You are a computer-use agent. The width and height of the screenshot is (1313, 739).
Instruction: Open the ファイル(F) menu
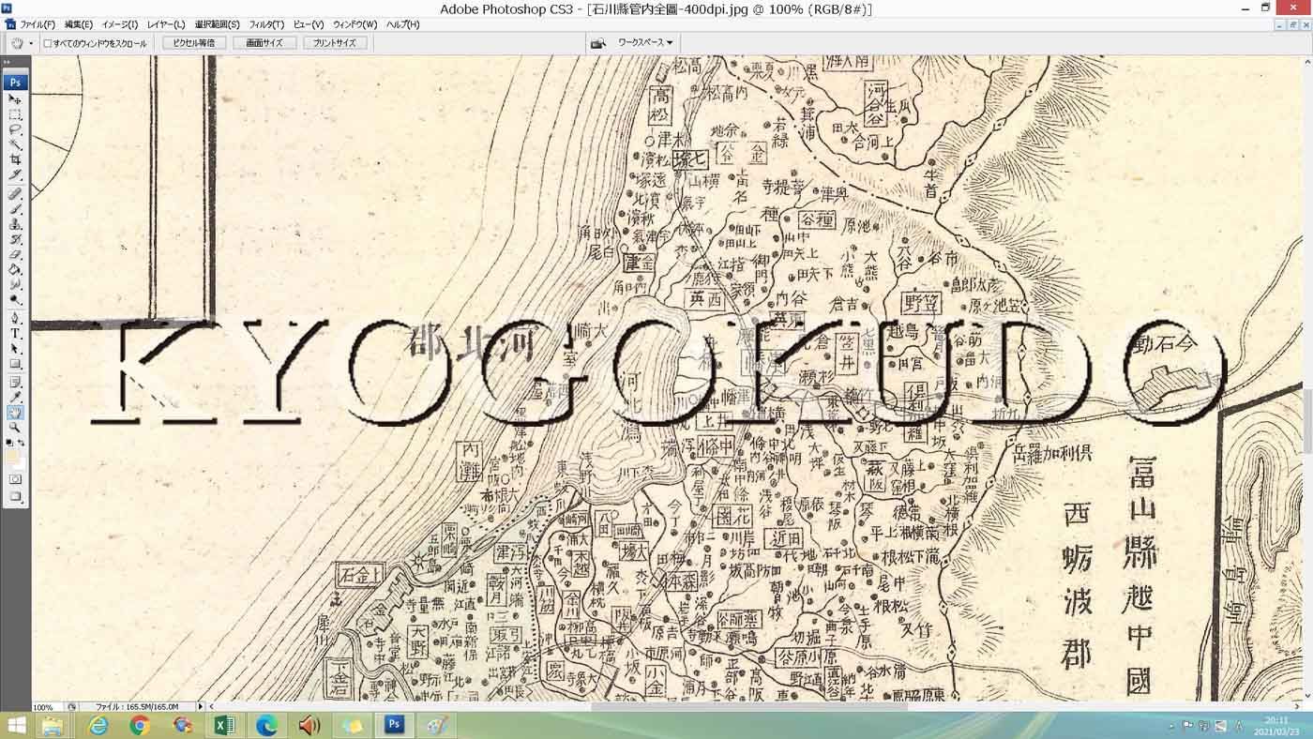coord(38,24)
